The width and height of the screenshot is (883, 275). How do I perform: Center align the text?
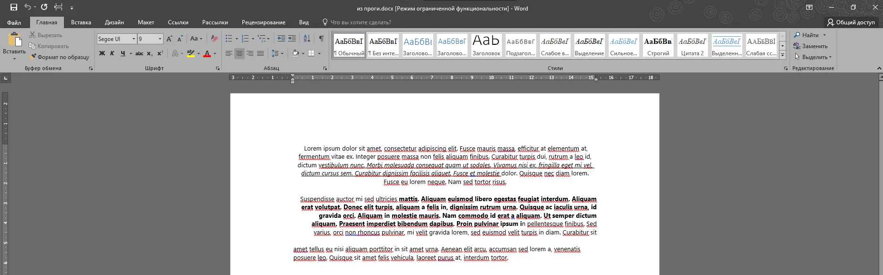click(x=239, y=53)
